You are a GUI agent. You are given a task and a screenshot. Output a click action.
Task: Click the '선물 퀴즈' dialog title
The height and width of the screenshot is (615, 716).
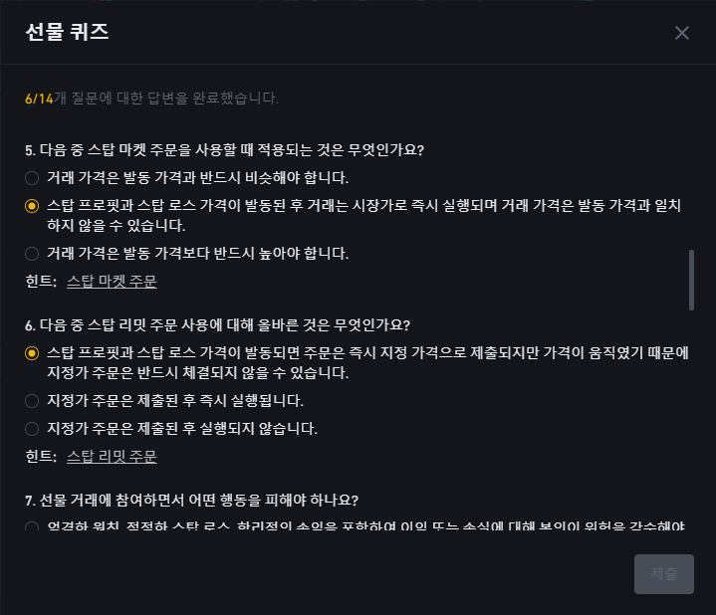[67, 32]
